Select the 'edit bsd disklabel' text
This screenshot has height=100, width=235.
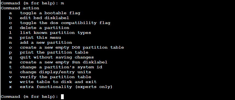click(x=45, y=18)
